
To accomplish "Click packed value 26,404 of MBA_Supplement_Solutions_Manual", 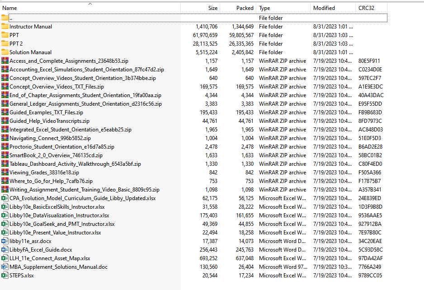I will pos(246,267).
